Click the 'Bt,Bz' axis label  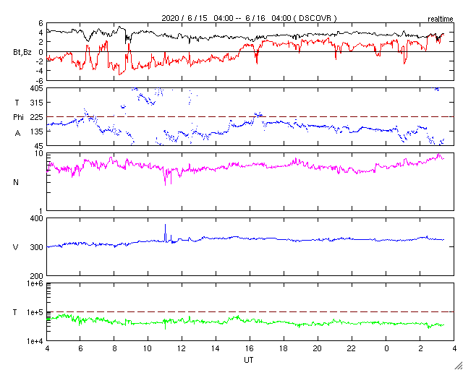click(22, 53)
